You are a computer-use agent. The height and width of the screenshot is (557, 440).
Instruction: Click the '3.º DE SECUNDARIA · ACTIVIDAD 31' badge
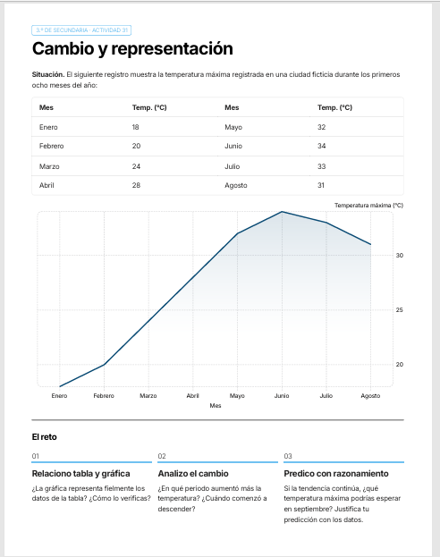(81, 30)
